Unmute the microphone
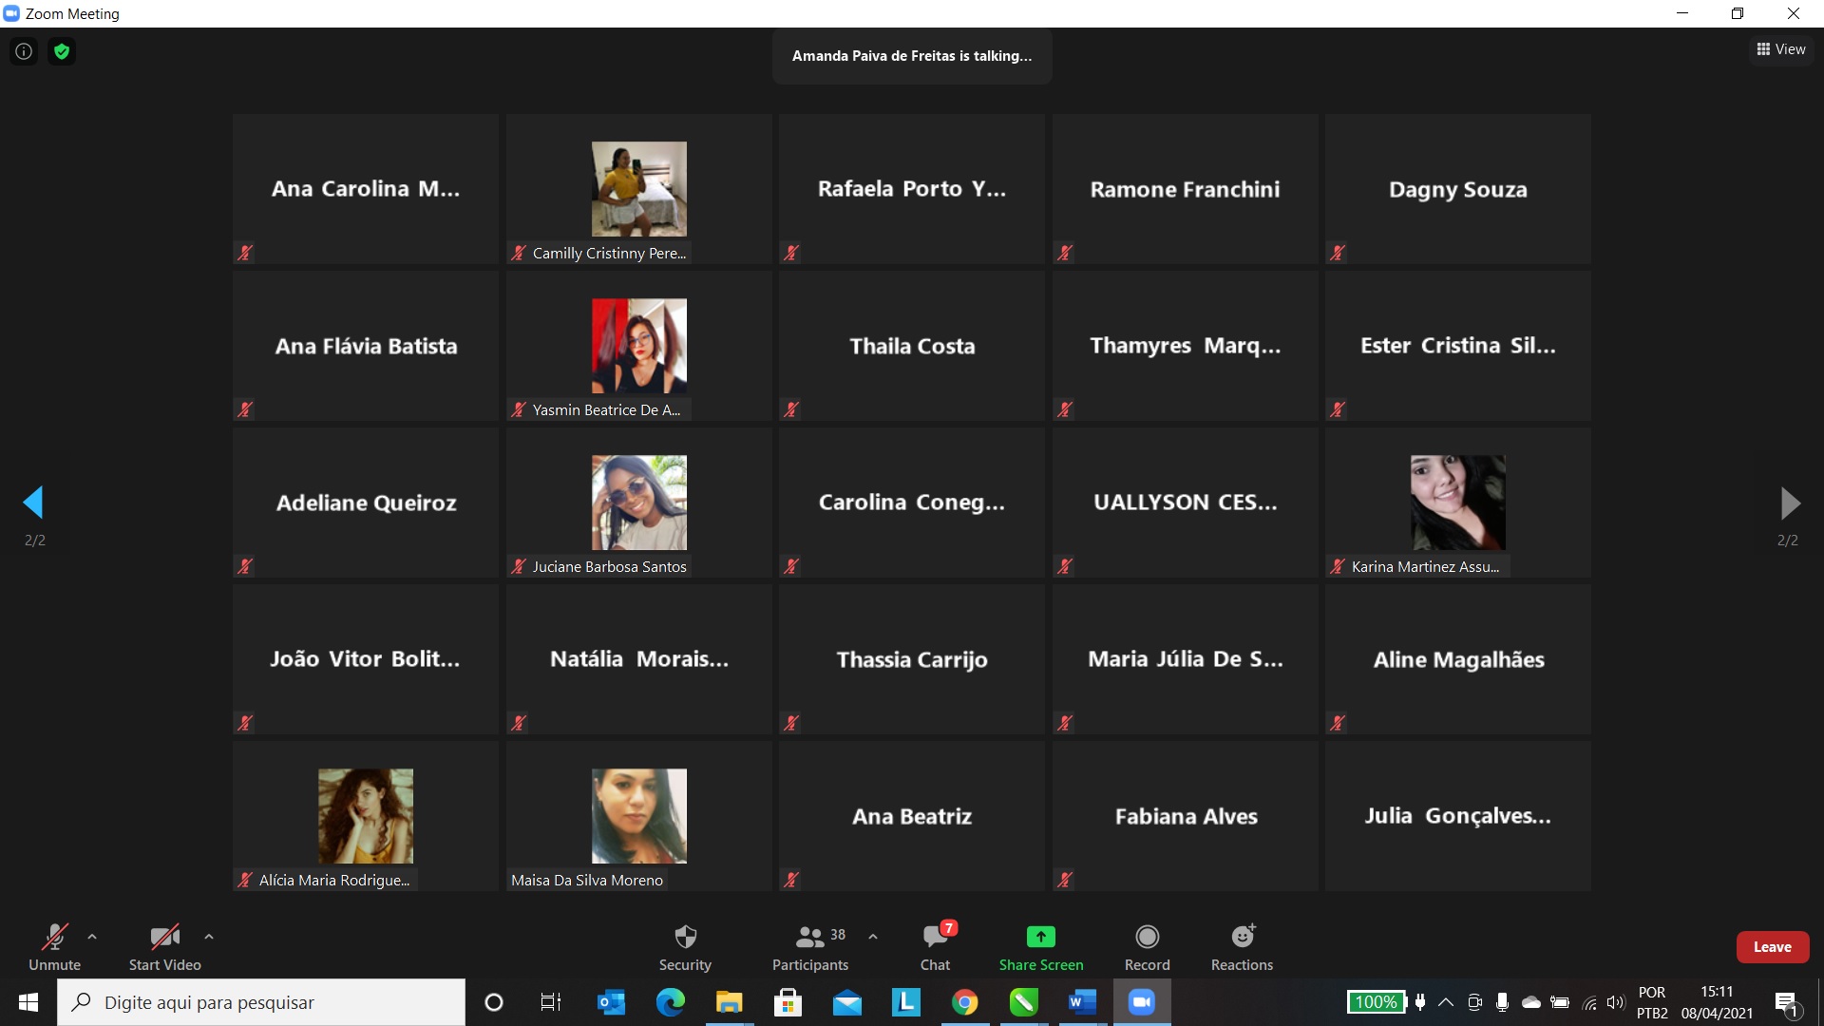 (x=54, y=938)
